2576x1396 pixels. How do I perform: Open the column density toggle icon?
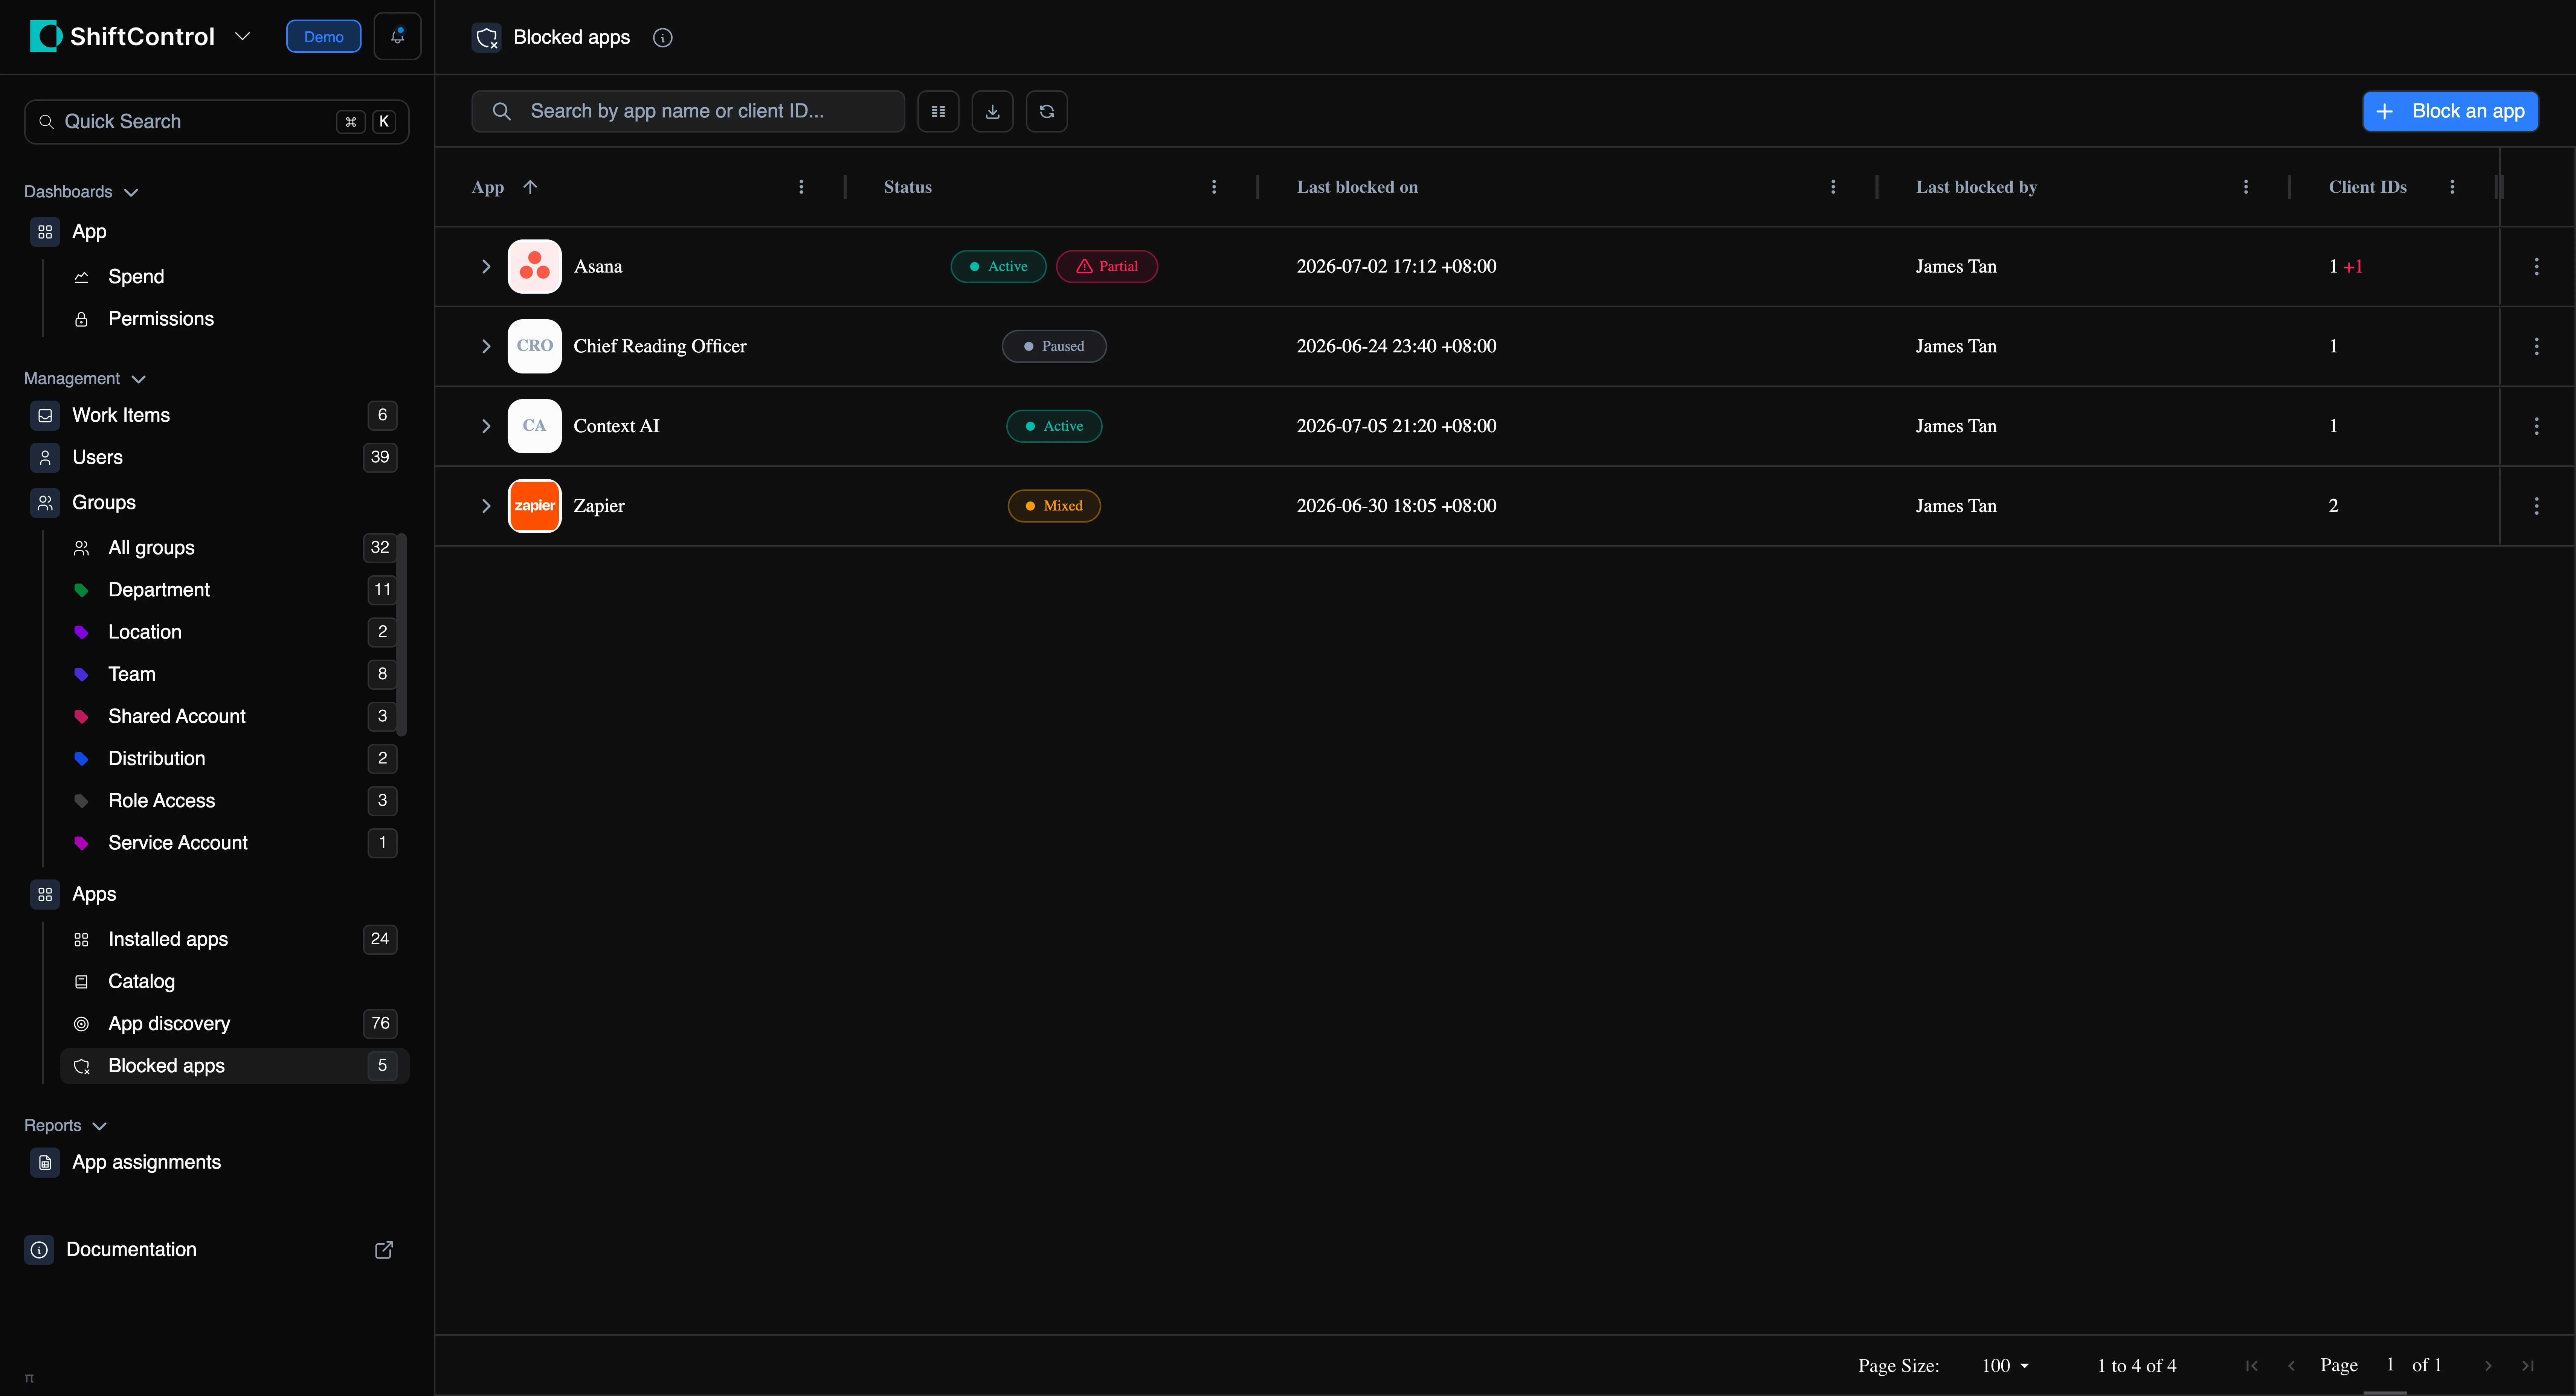[938, 111]
